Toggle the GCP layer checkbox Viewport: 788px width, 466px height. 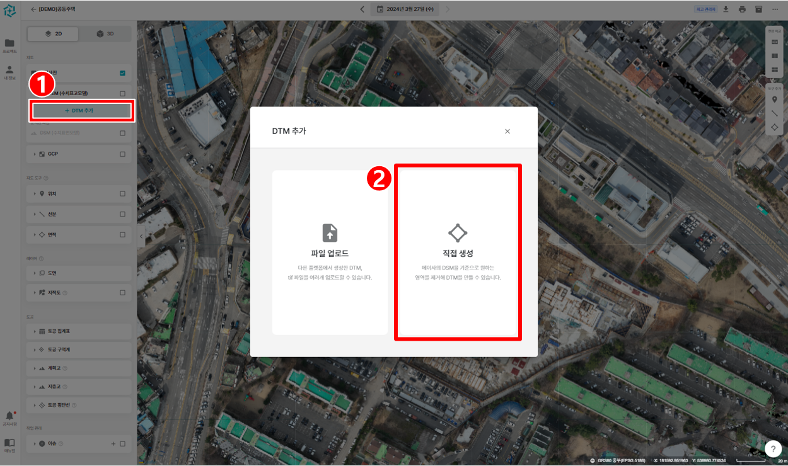coord(122,154)
